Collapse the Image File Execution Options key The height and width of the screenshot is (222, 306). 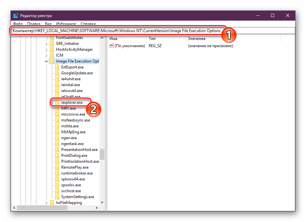click(46, 61)
